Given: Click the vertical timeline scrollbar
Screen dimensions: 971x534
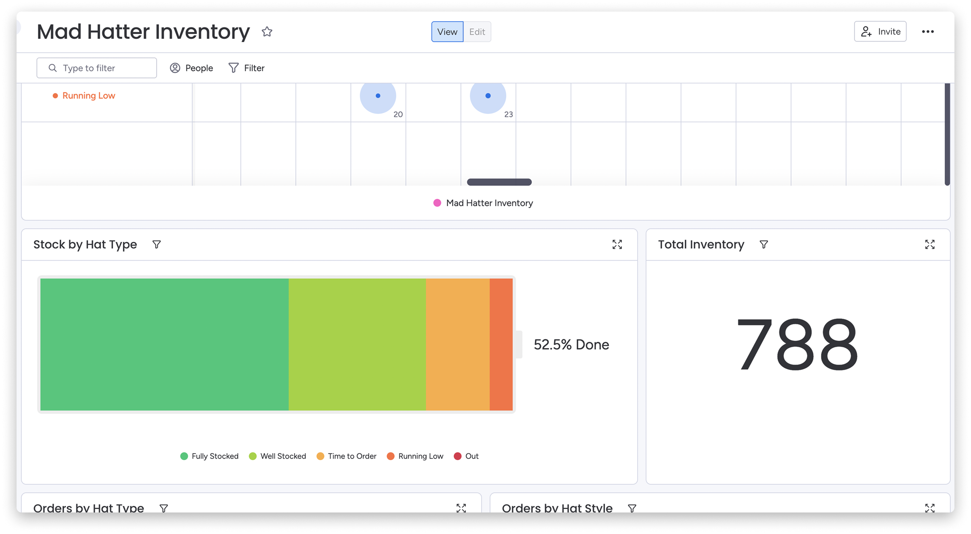Looking at the screenshot, I should (x=947, y=134).
